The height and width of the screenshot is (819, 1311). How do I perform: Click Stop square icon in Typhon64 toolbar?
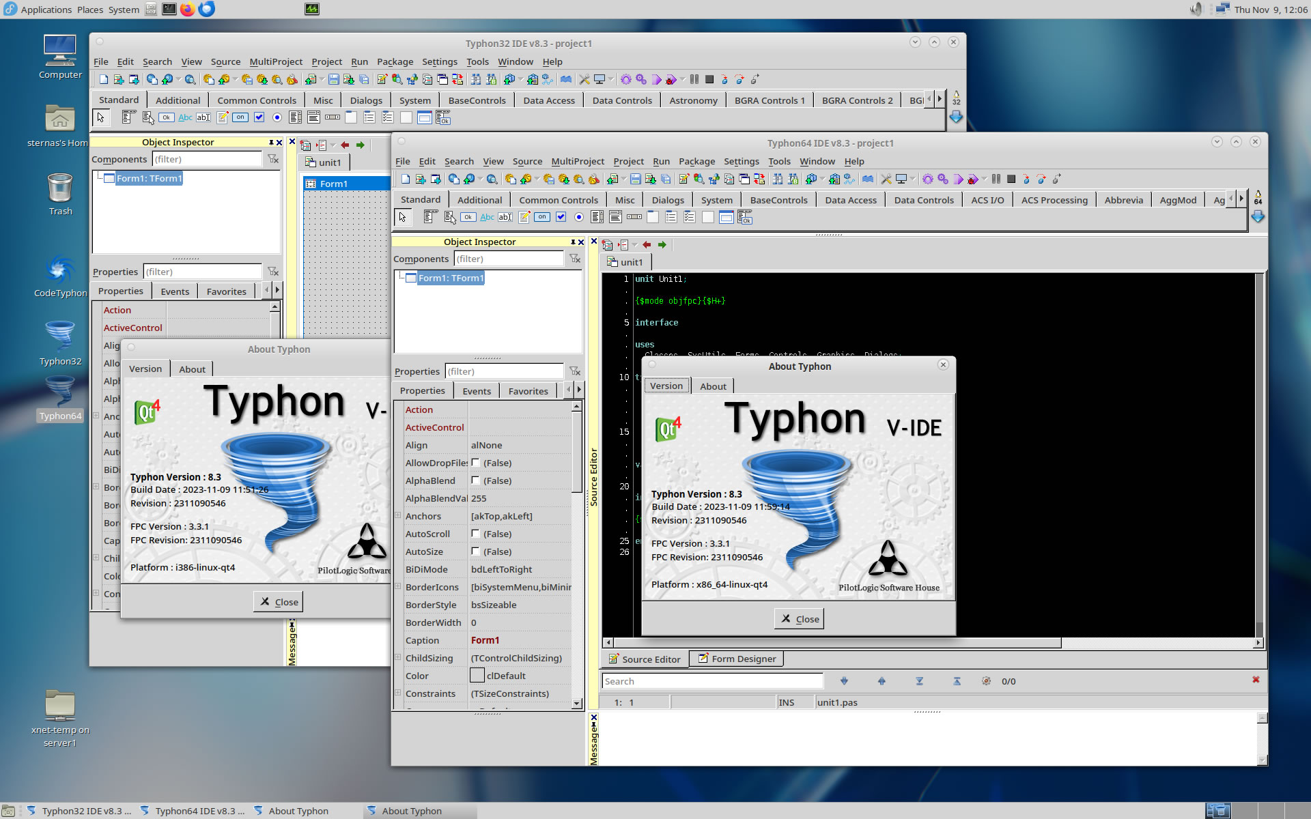tap(1011, 179)
